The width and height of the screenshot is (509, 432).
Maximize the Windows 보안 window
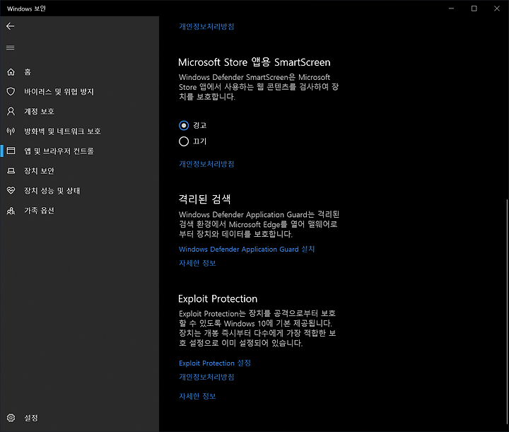474,8
